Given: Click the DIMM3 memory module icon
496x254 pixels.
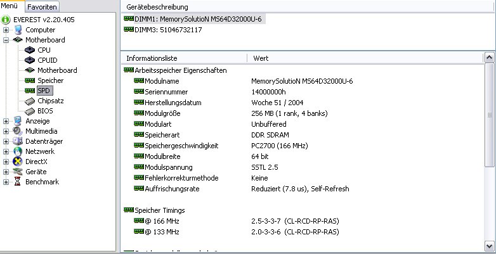Looking at the screenshot, I should 129,29.
